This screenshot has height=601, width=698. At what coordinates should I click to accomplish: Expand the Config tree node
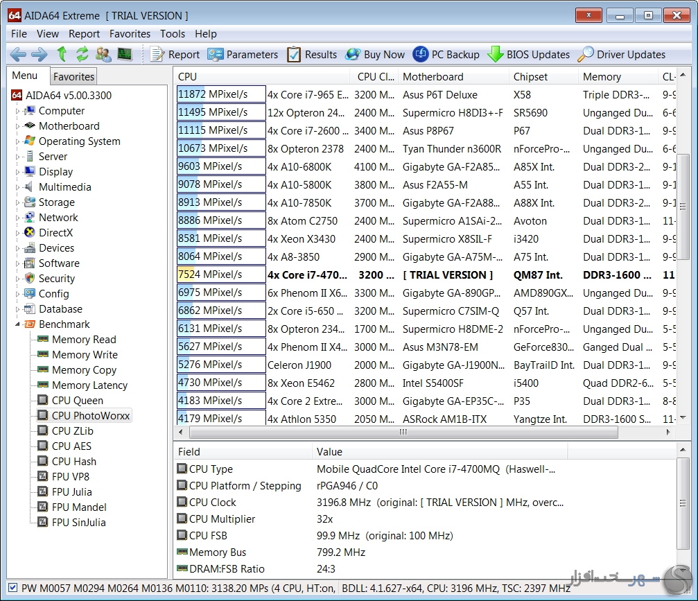pyautogui.click(x=17, y=294)
